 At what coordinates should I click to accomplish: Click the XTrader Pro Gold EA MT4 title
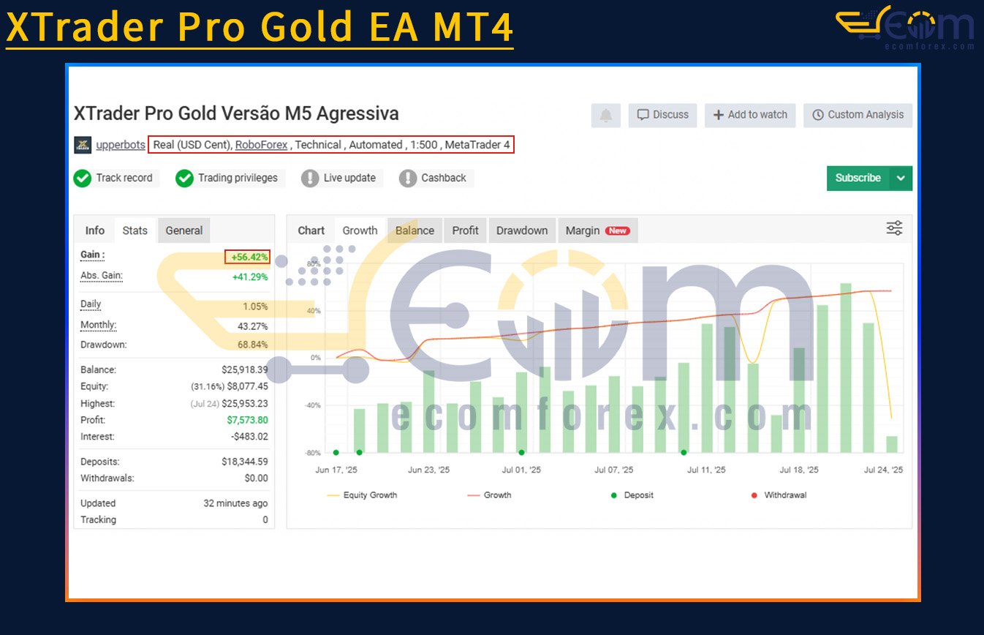(260, 28)
